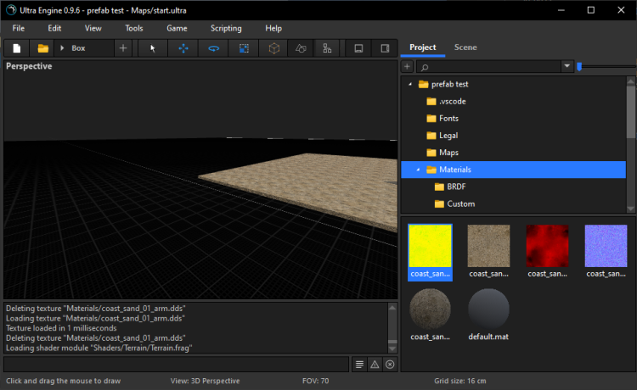Click the plus button beside Box
The image size is (637, 390).
(x=123, y=48)
